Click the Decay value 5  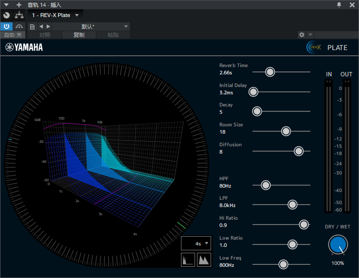pyautogui.click(x=221, y=112)
